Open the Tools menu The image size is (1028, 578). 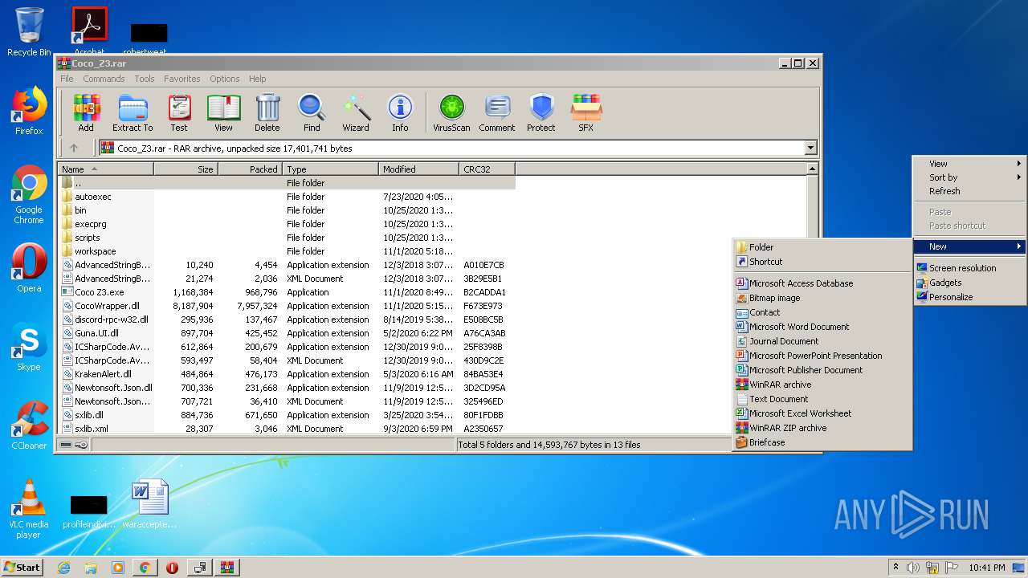tap(145, 79)
